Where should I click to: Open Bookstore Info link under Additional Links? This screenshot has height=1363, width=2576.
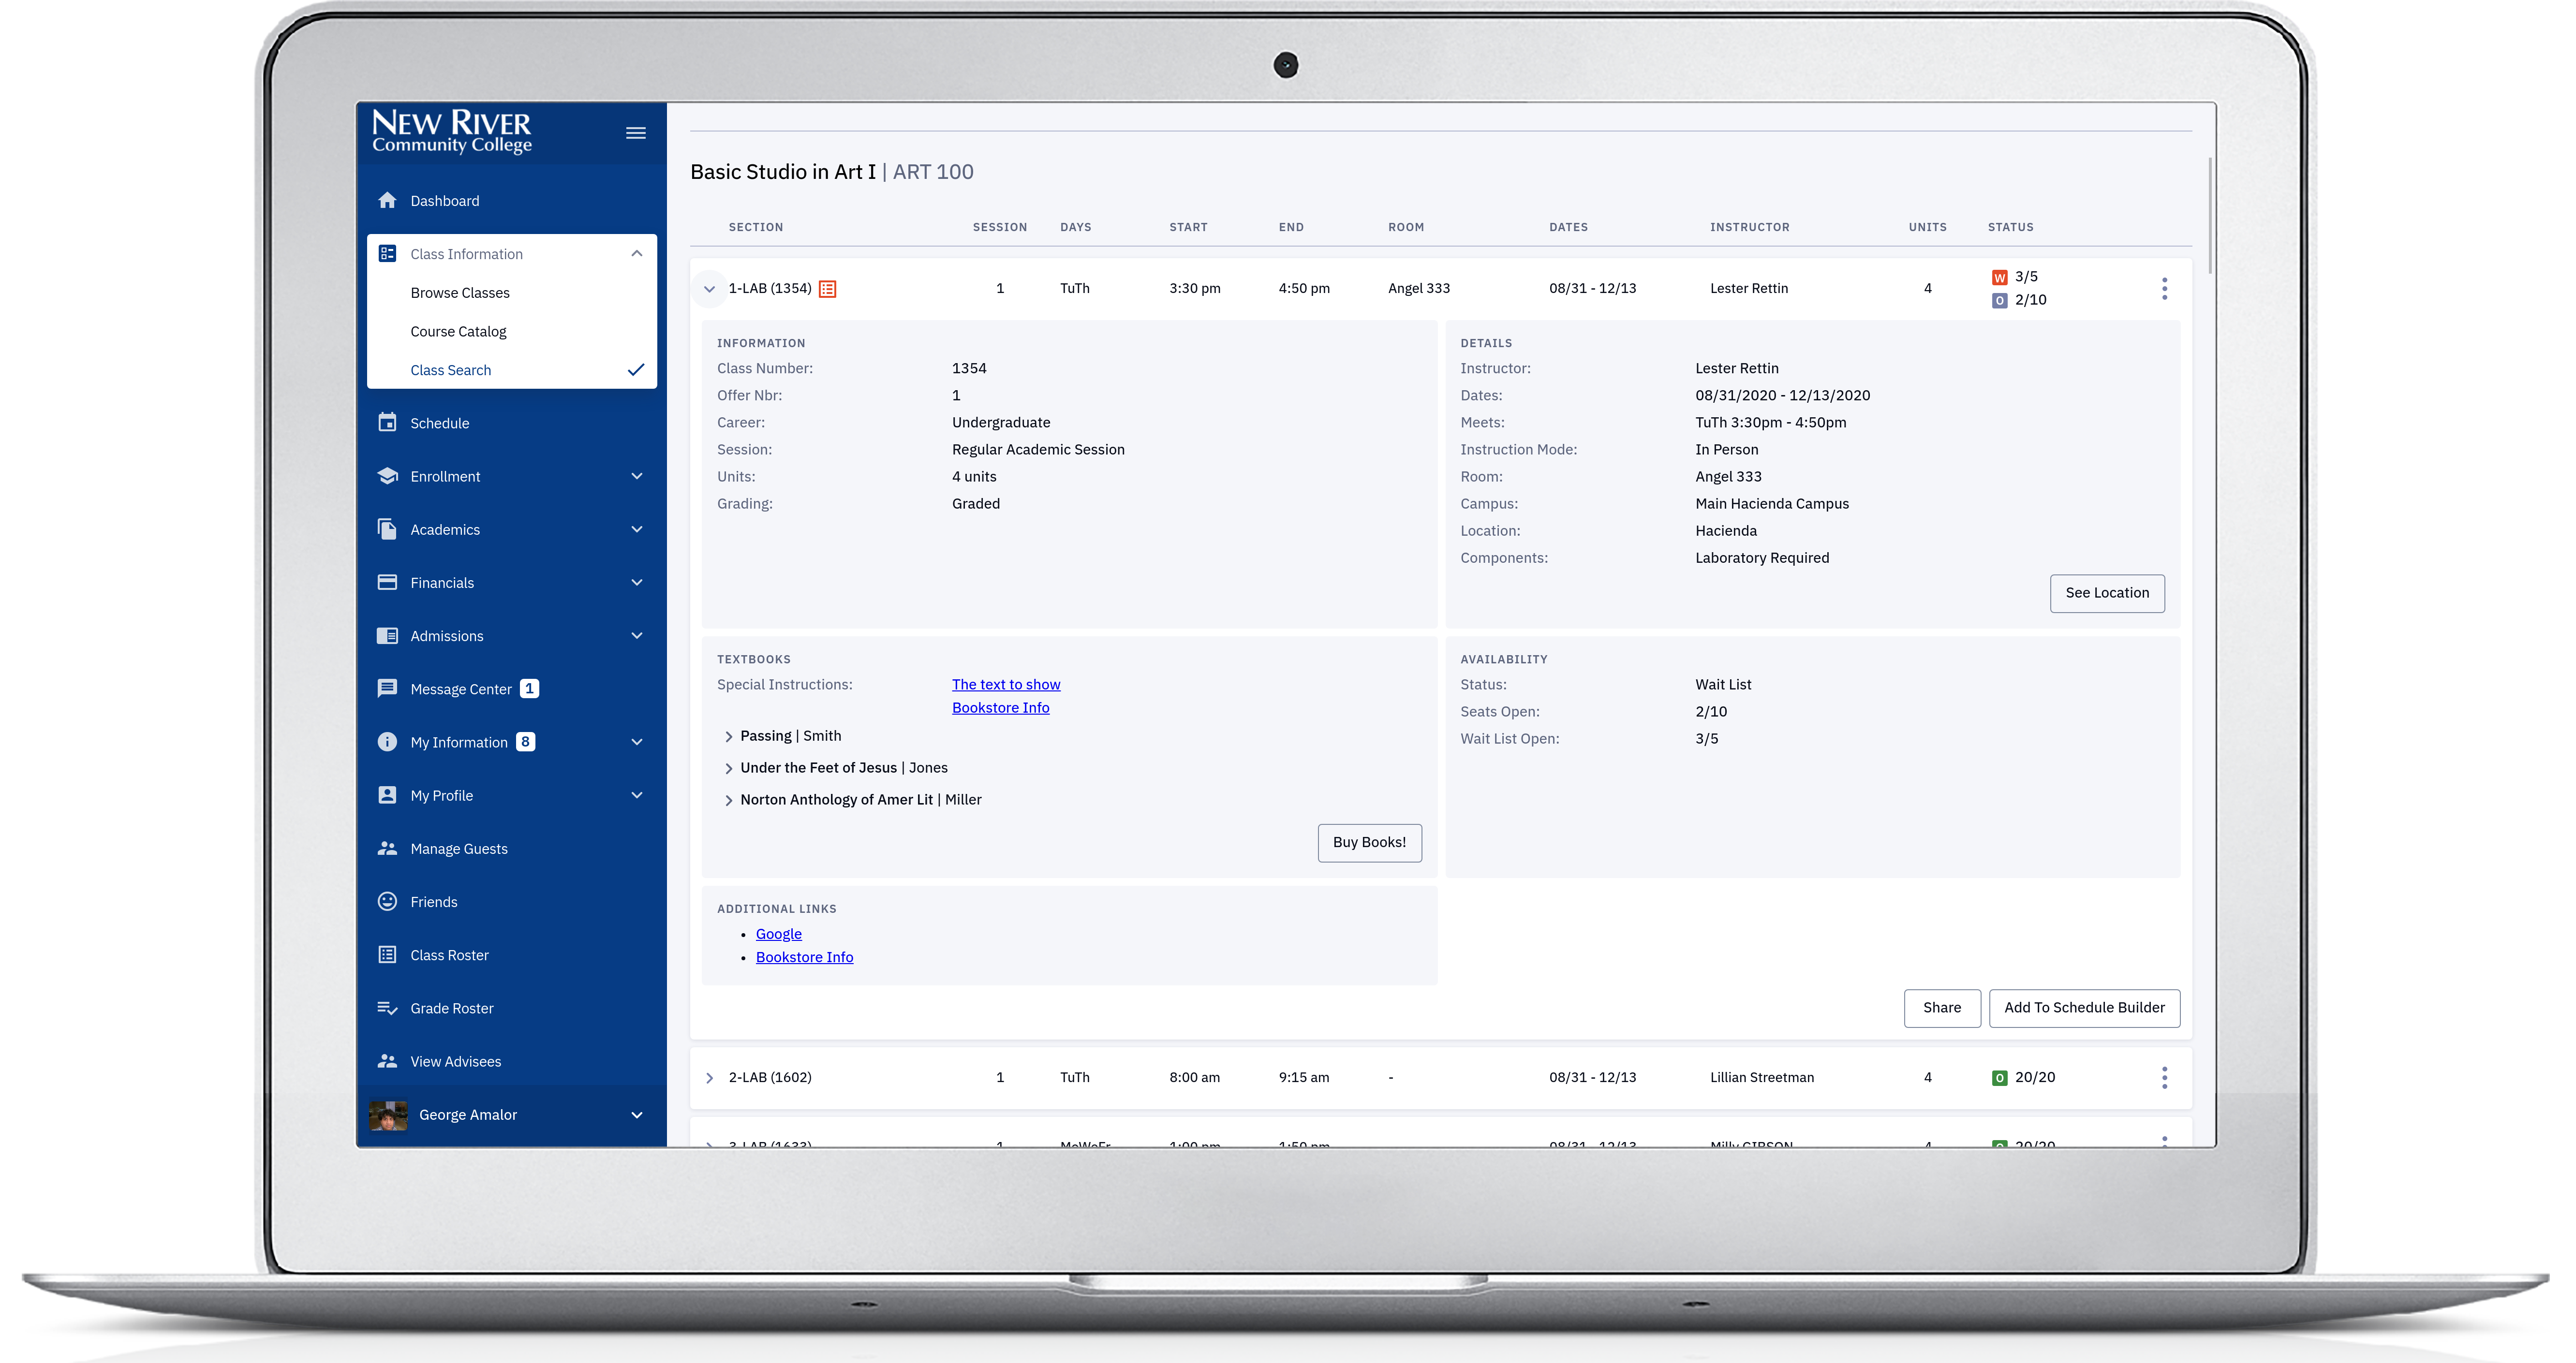[x=804, y=957]
